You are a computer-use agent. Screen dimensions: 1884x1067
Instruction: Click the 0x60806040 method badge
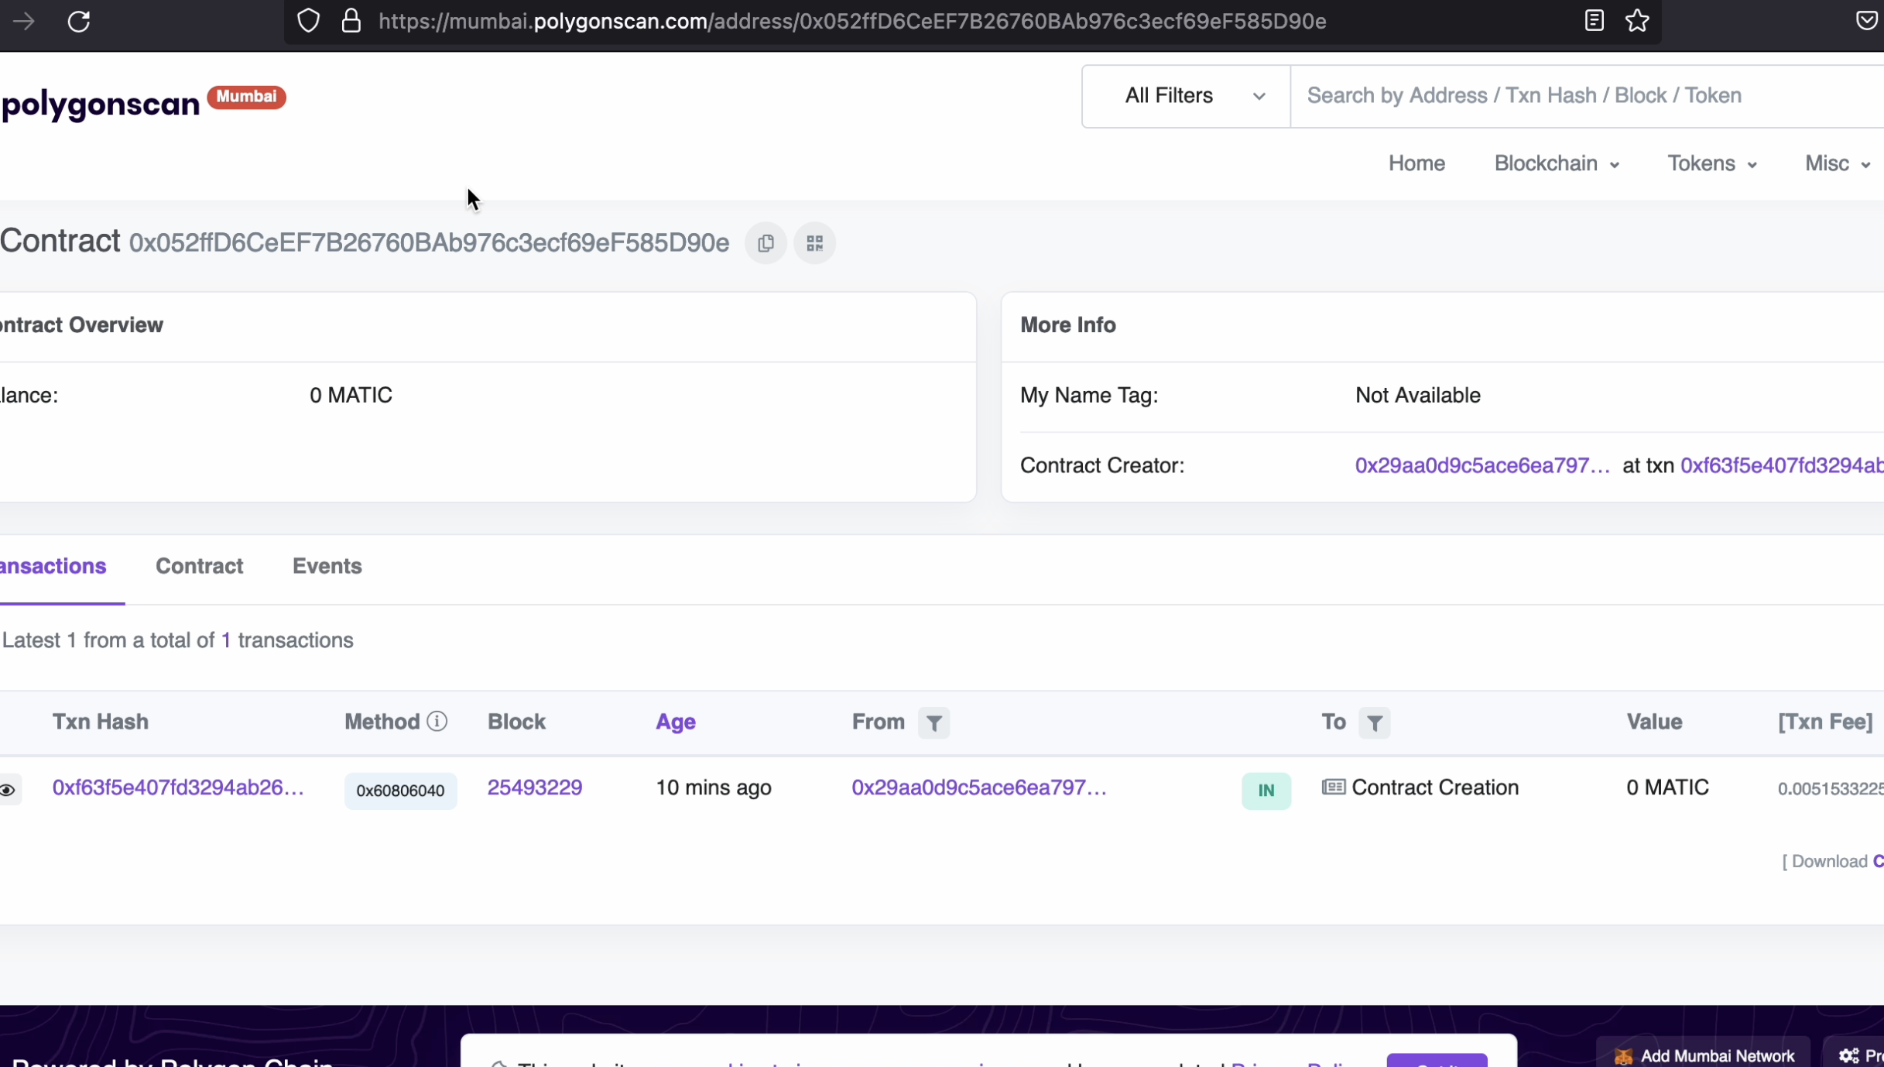tap(400, 791)
